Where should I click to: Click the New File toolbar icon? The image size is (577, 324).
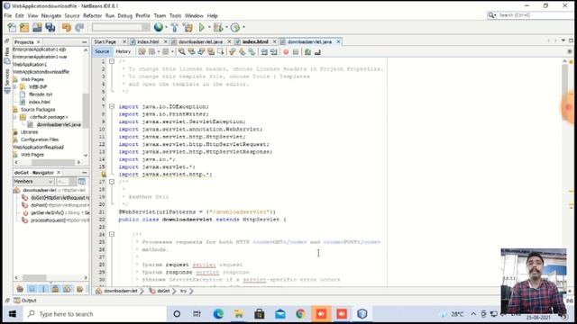coord(12,28)
